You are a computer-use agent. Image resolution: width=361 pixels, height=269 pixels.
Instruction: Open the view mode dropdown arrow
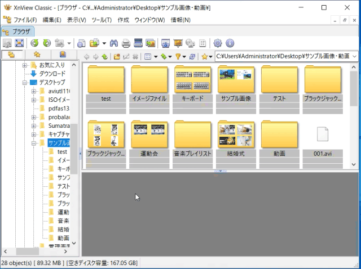(156, 56)
